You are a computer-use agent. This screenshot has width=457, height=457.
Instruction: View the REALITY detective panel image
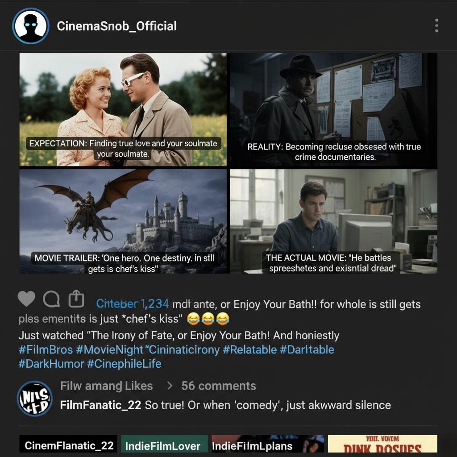(333, 109)
